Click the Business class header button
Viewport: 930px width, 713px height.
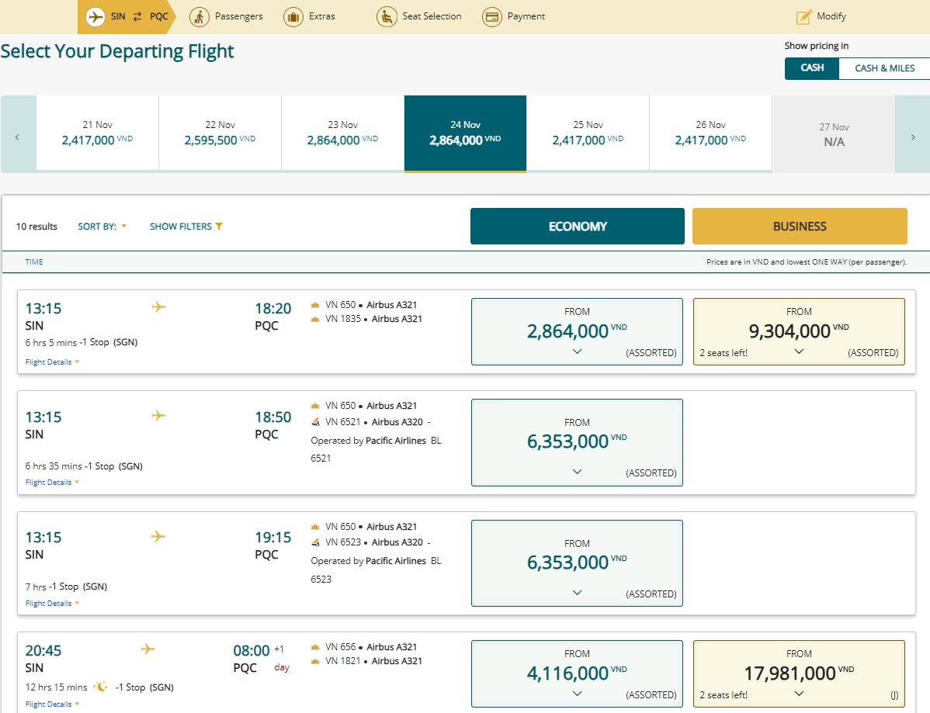tap(800, 227)
